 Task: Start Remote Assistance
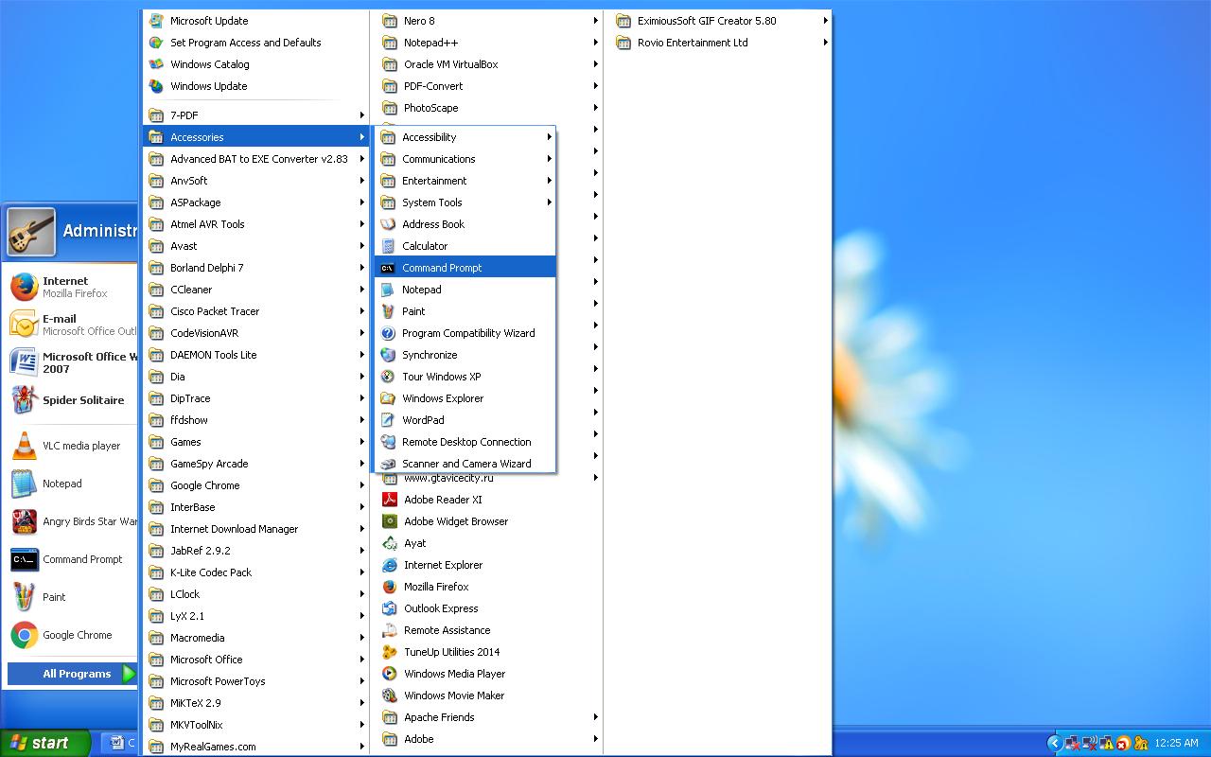pyautogui.click(x=488, y=630)
